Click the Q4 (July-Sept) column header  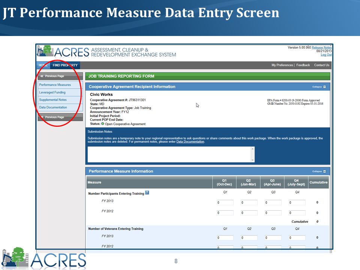click(296, 182)
